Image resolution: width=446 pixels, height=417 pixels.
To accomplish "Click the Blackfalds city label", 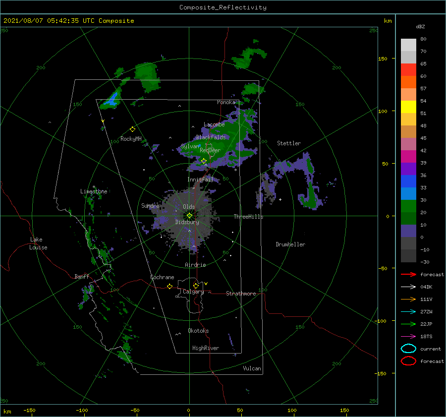I will click(211, 137).
